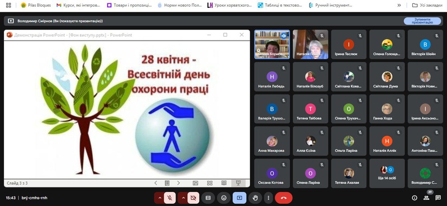Switch to PowerPoint slide sorter view
Screen dimensions: 447x206
[210, 183]
